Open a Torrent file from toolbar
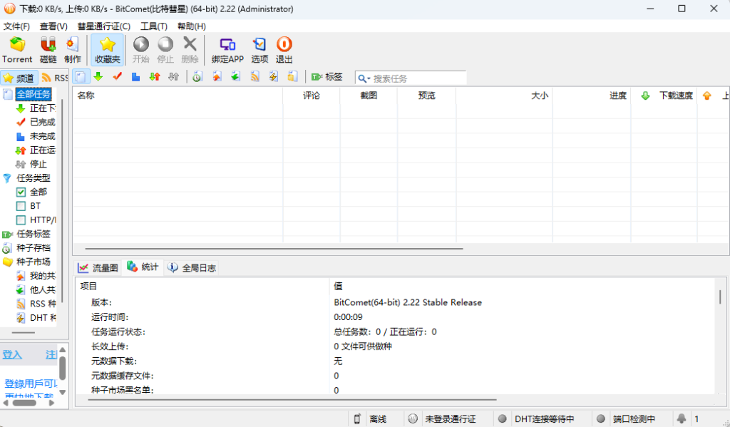 17,50
